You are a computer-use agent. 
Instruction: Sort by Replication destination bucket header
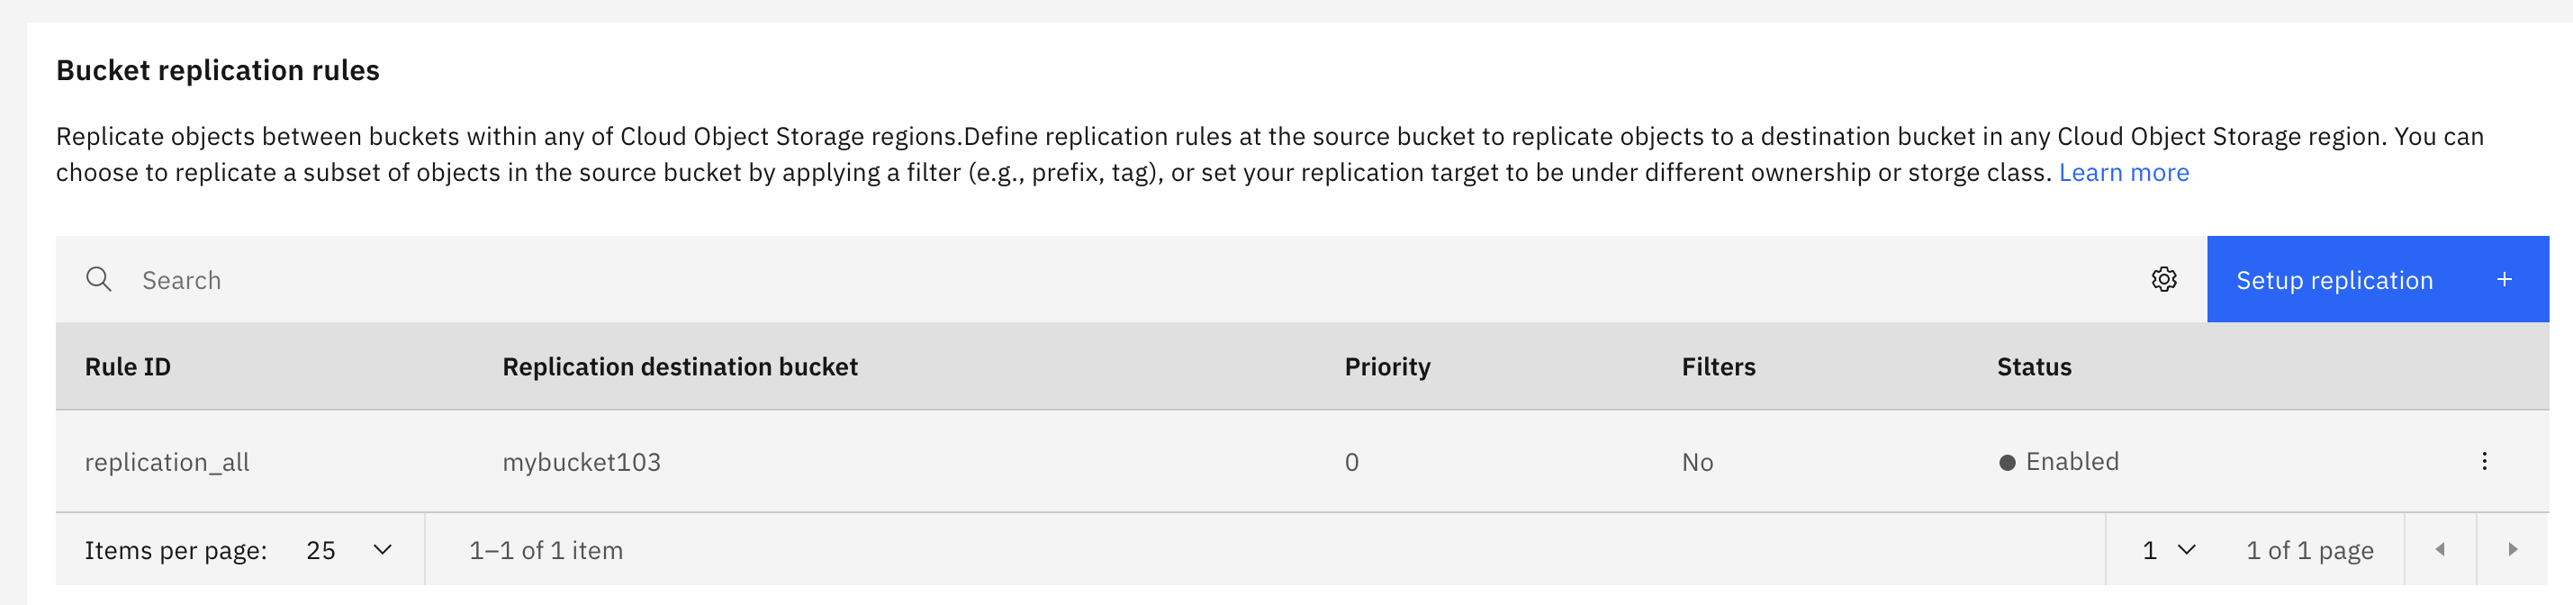(x=679, y=366)
